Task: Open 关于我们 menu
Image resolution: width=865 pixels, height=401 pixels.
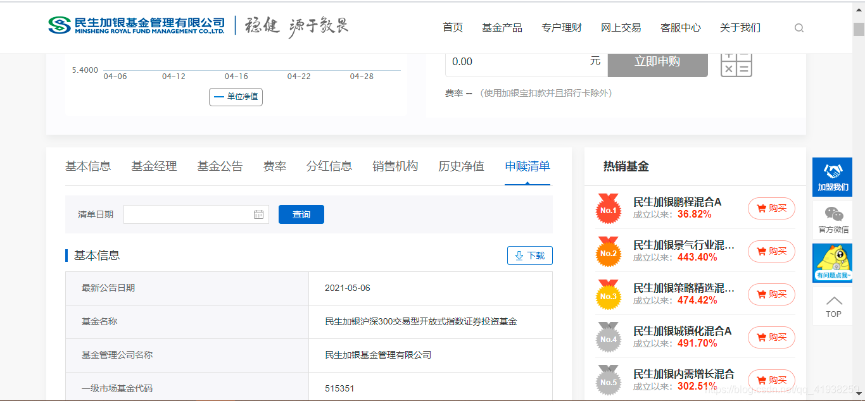Action: point(740,28)
